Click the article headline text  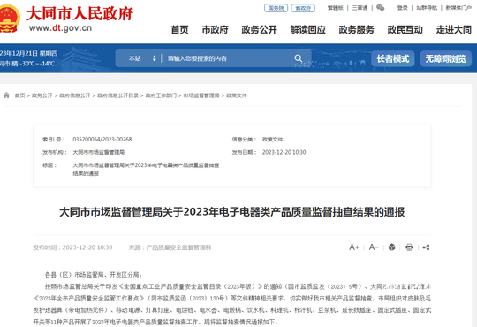click(x=231, y=212)
